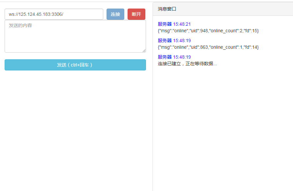Viewport: 293px width, 191px height.
Task: Focus the 发送的内容 message textarea
Action: tap(75, 36)
